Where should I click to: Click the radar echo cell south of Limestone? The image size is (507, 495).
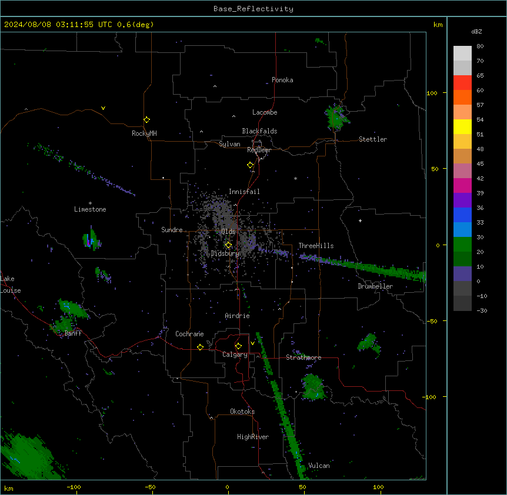pos(92,239)
